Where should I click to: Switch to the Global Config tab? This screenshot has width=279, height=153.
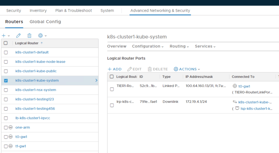[45, 22]
